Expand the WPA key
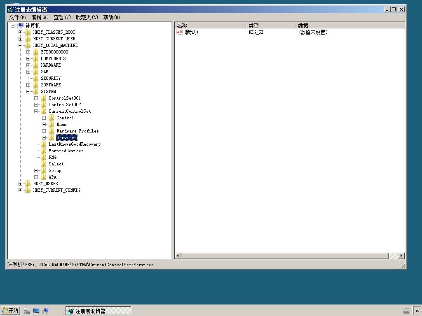Screen dimensions: 422x316 [36, 177]
